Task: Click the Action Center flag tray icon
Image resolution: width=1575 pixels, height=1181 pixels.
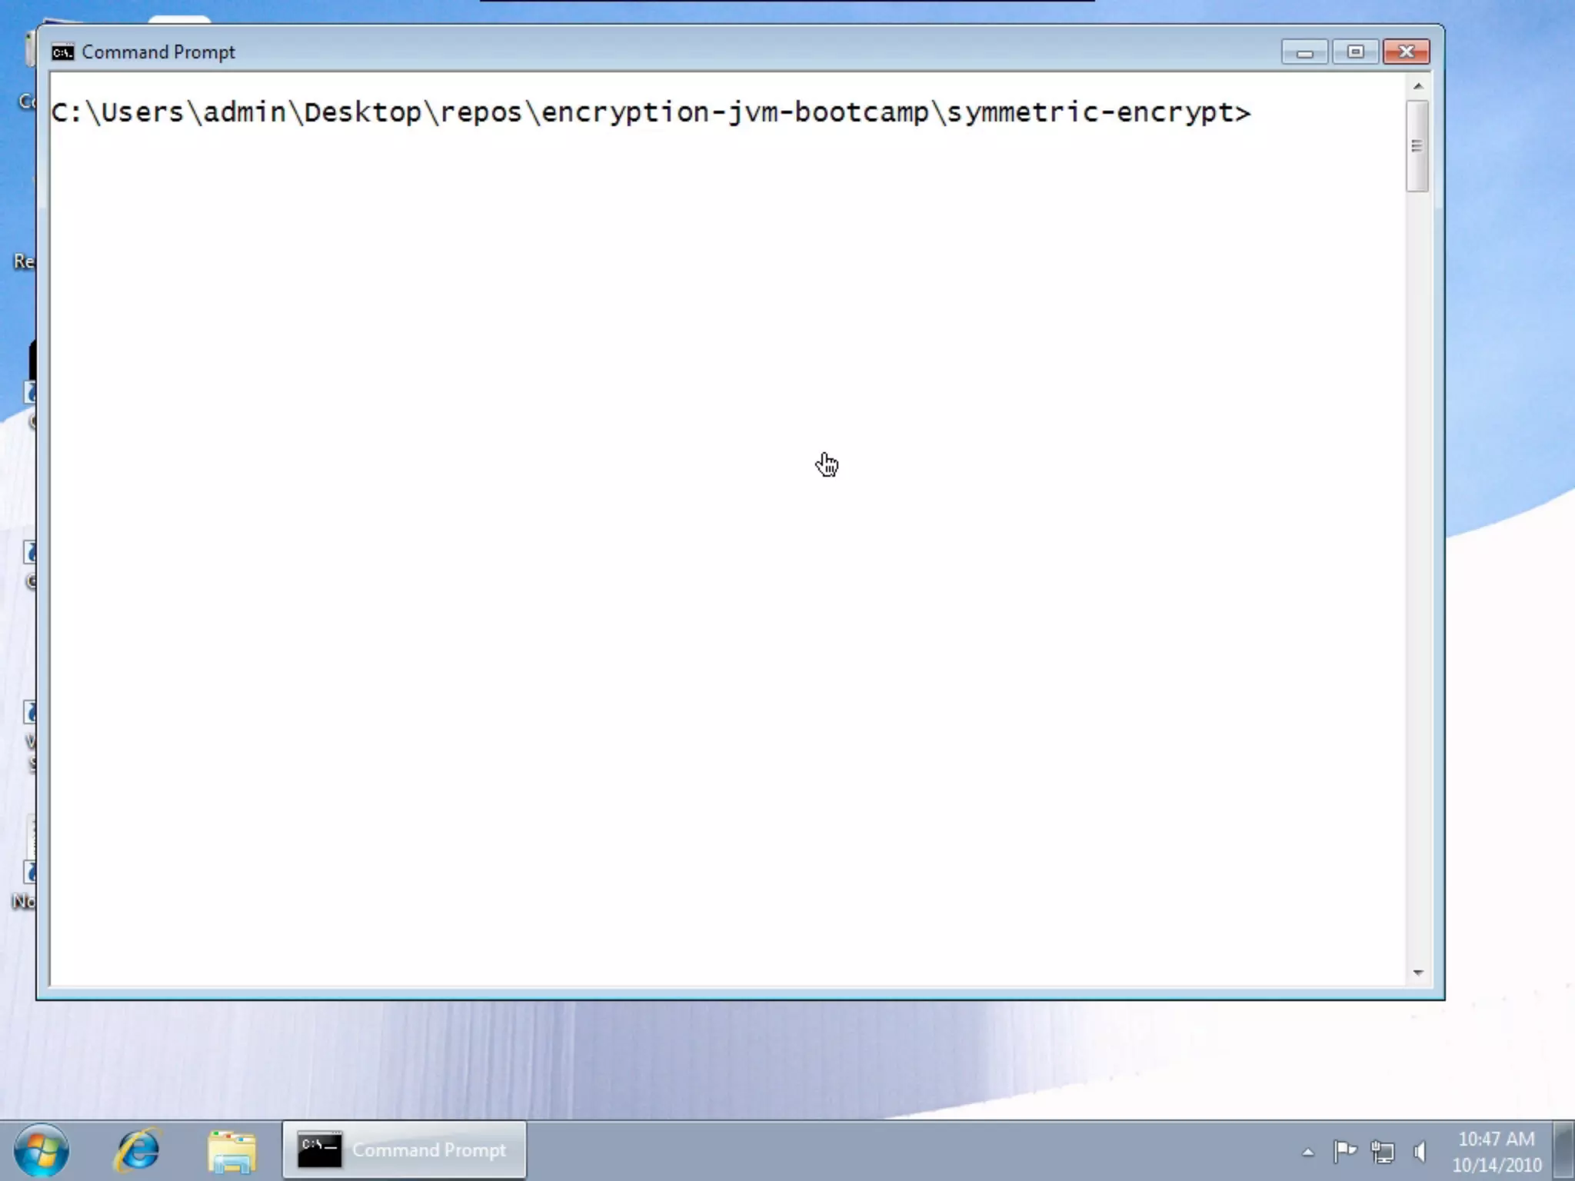Action: (1344, 1151)
